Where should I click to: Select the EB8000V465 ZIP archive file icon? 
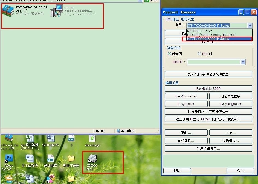click(8, 11)
